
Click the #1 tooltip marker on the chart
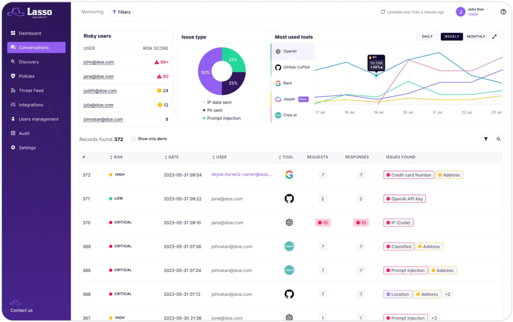click(376, 64)
